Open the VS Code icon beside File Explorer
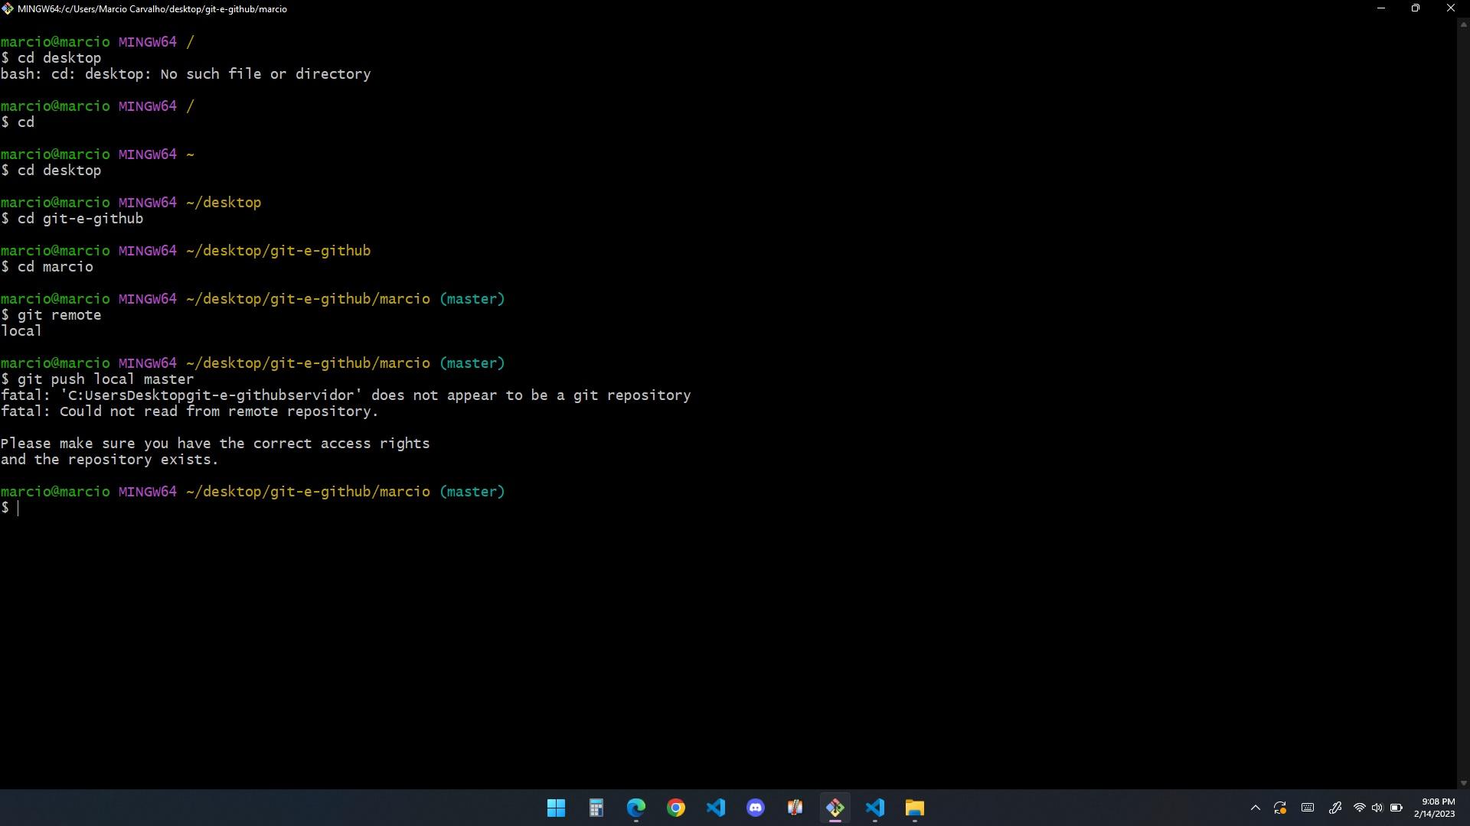 pos(875,808)
